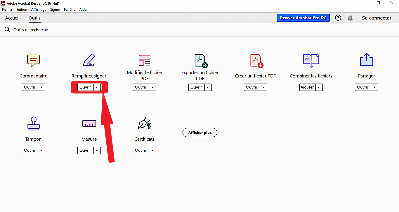Click Essayer Acrobat Pro DC button
The height and width of the screenshot is (212, 399).
tap(303, 18)
